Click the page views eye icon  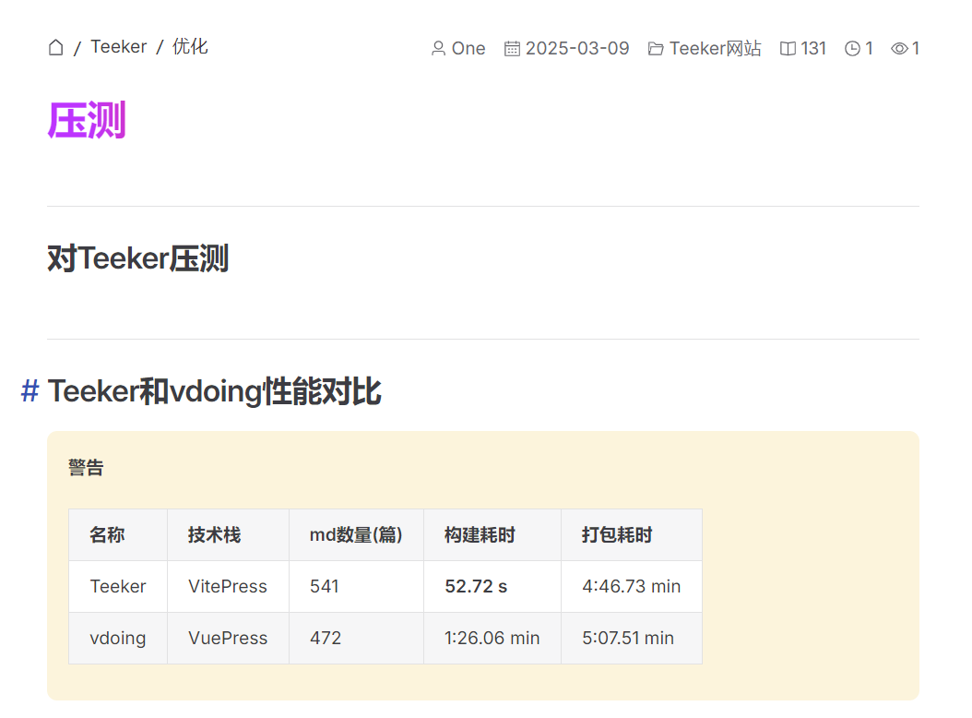click(899, 48)
